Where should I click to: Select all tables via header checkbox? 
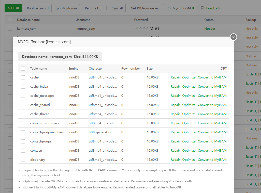[x=23, y=68]
